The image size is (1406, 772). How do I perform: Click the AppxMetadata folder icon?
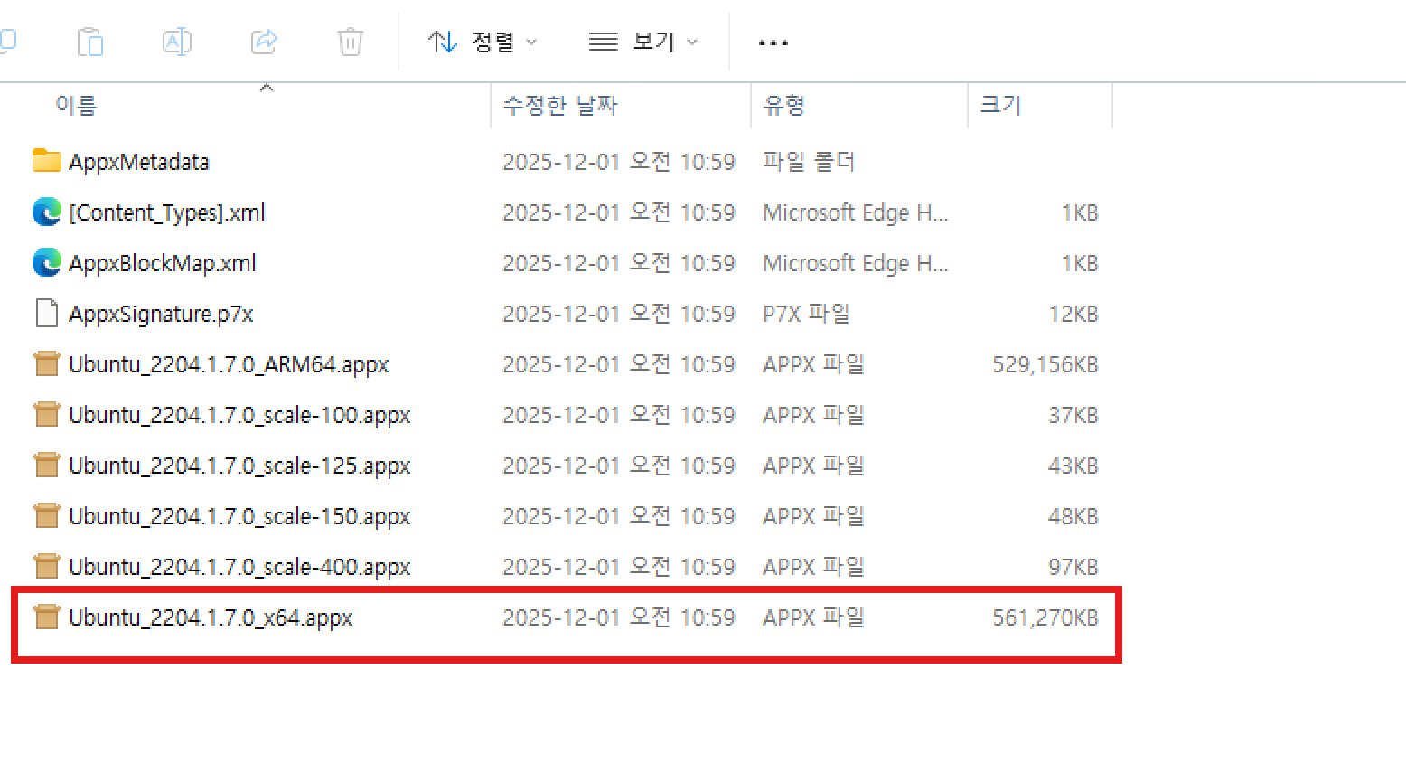tap(46, 162)
